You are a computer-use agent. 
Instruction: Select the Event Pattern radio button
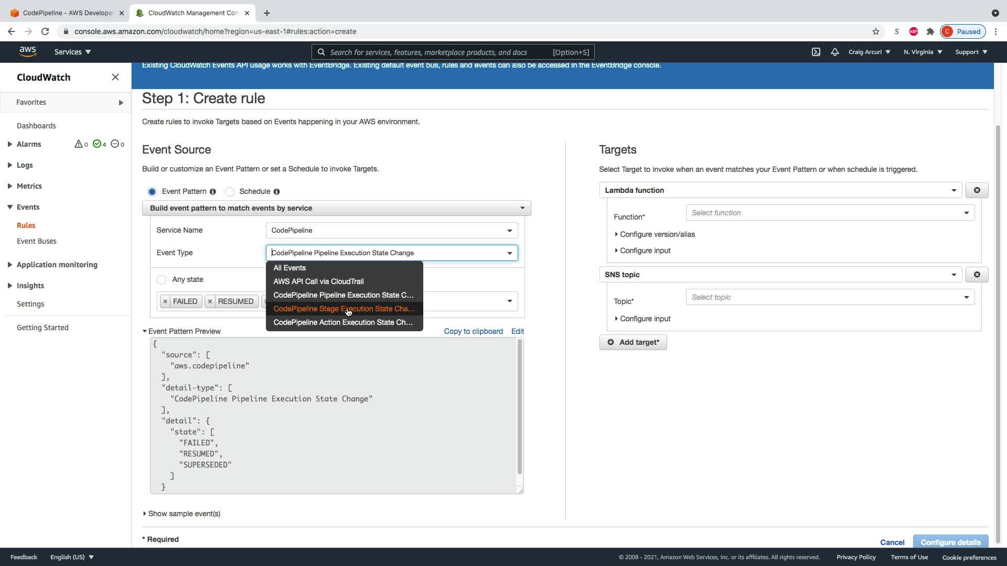[152, 192]
